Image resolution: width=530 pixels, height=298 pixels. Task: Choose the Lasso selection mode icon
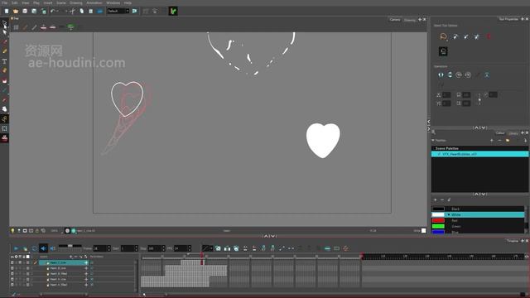click(444, 36)
